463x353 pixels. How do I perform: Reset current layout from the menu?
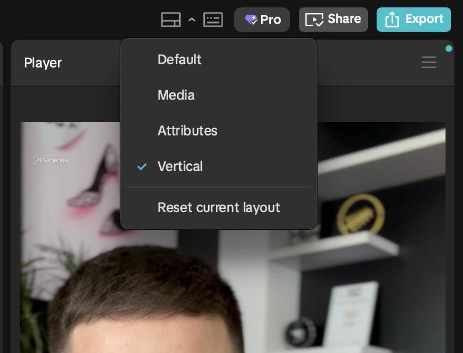tap(219, 207)
